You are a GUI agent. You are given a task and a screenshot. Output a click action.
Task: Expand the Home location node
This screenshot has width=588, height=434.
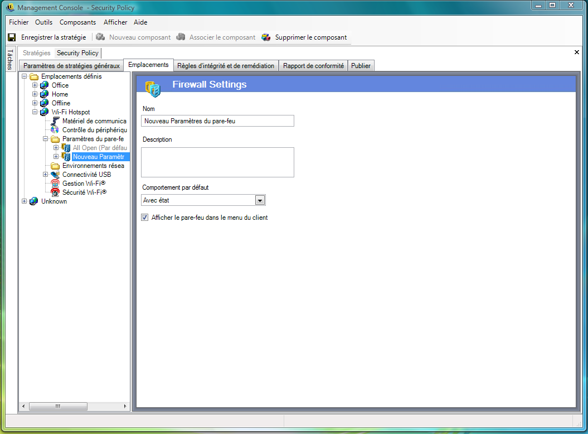click(35, 94)
